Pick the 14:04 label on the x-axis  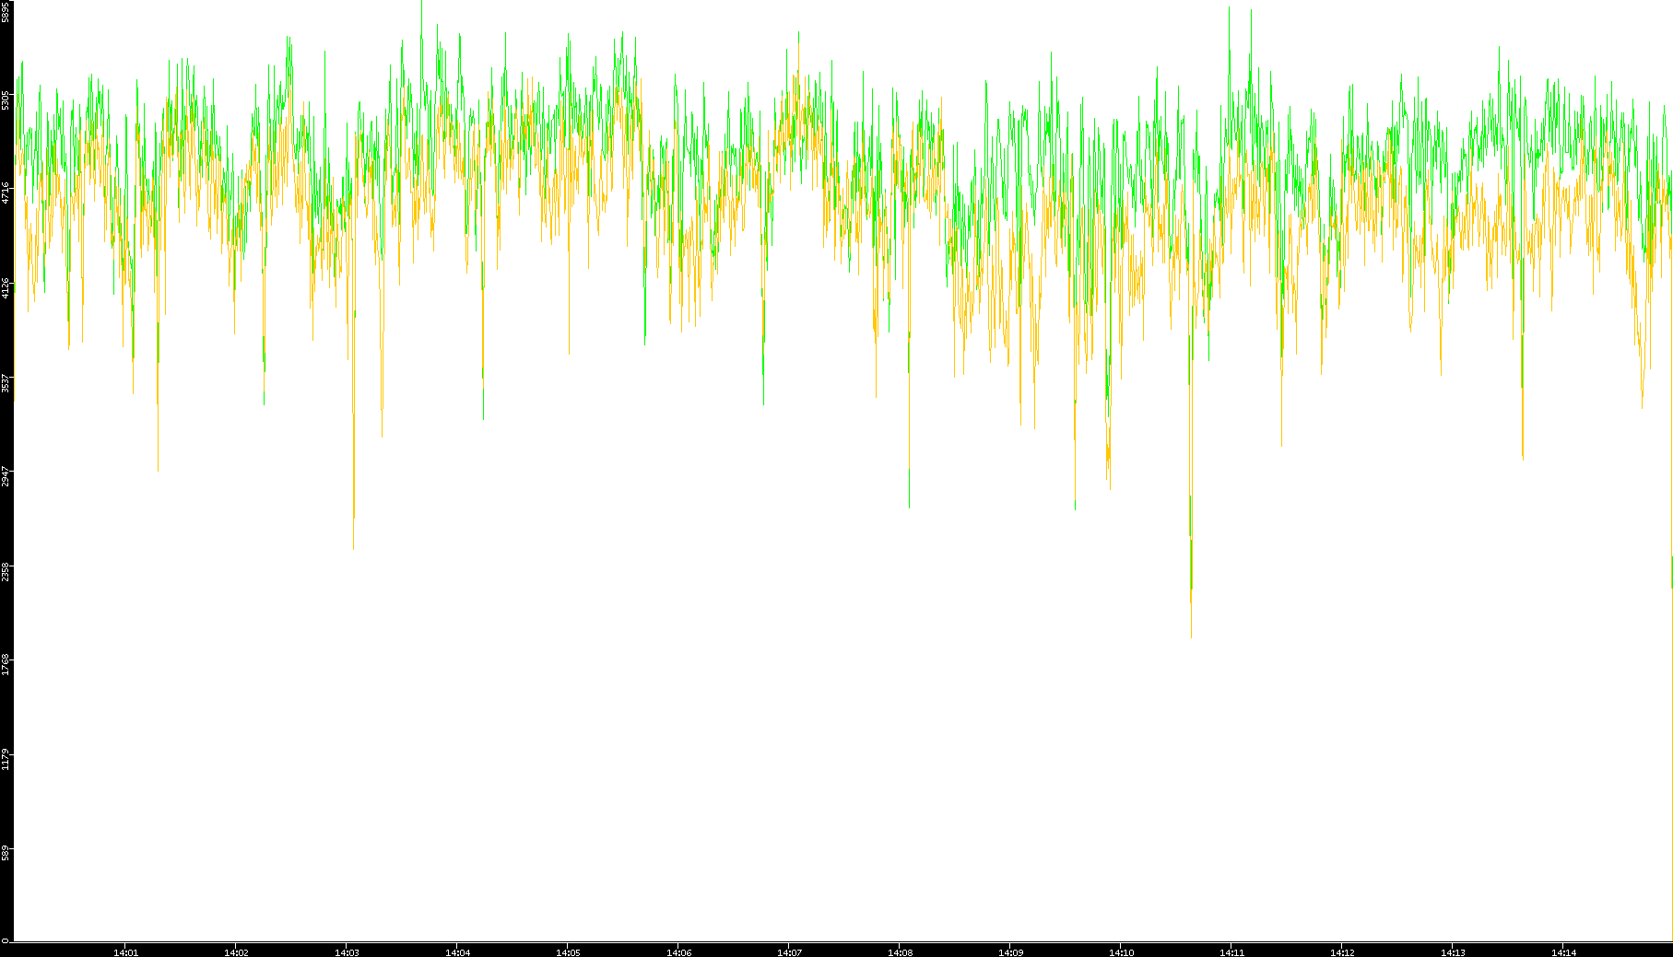pyautogui.click(x=457, y=952)
